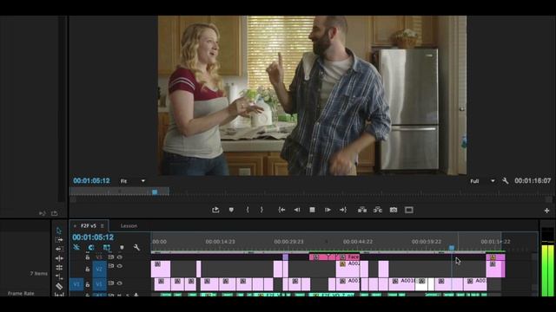Toggle the V1 track lock

tap(88, 284)
